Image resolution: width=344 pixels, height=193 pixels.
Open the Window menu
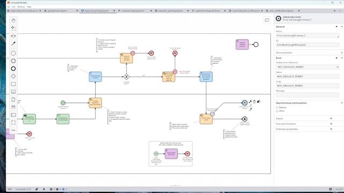coord(21,7)
